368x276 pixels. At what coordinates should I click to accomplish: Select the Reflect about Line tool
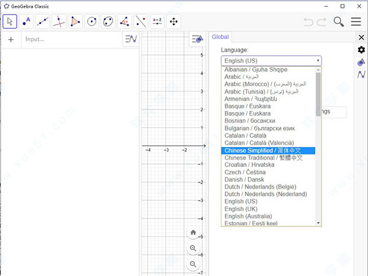[141, 21]
